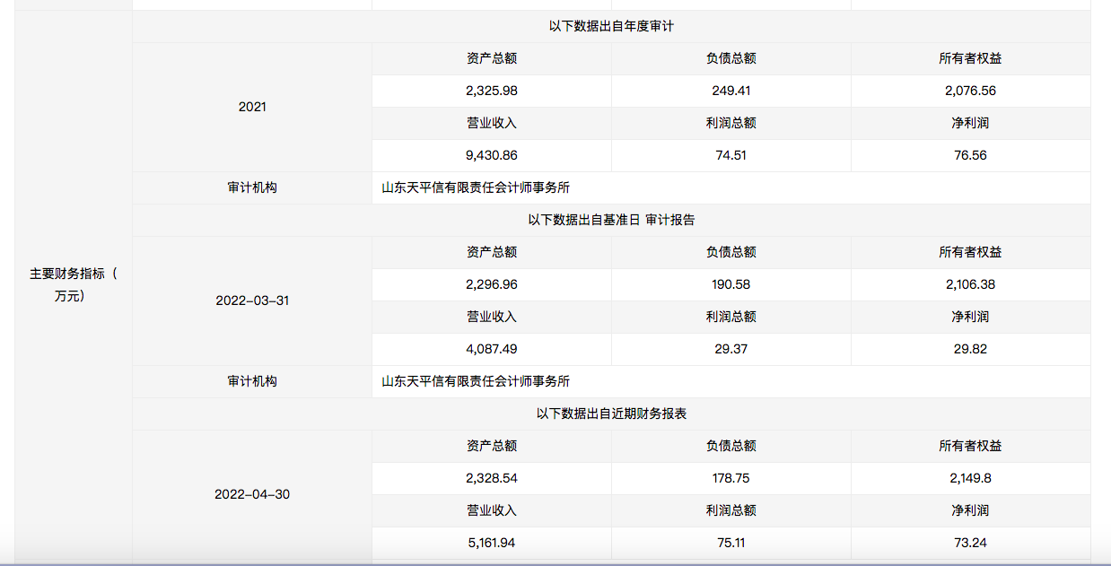Screen dimensions: 1111x566
Task: Click the 资产总额 header under 2021
Action: coord(491,57)
